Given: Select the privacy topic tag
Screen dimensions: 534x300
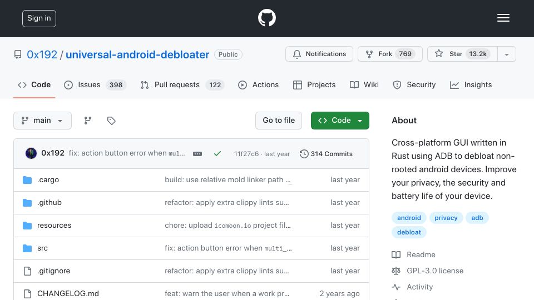Looking at the screenshot, I should tap(446, 218).
